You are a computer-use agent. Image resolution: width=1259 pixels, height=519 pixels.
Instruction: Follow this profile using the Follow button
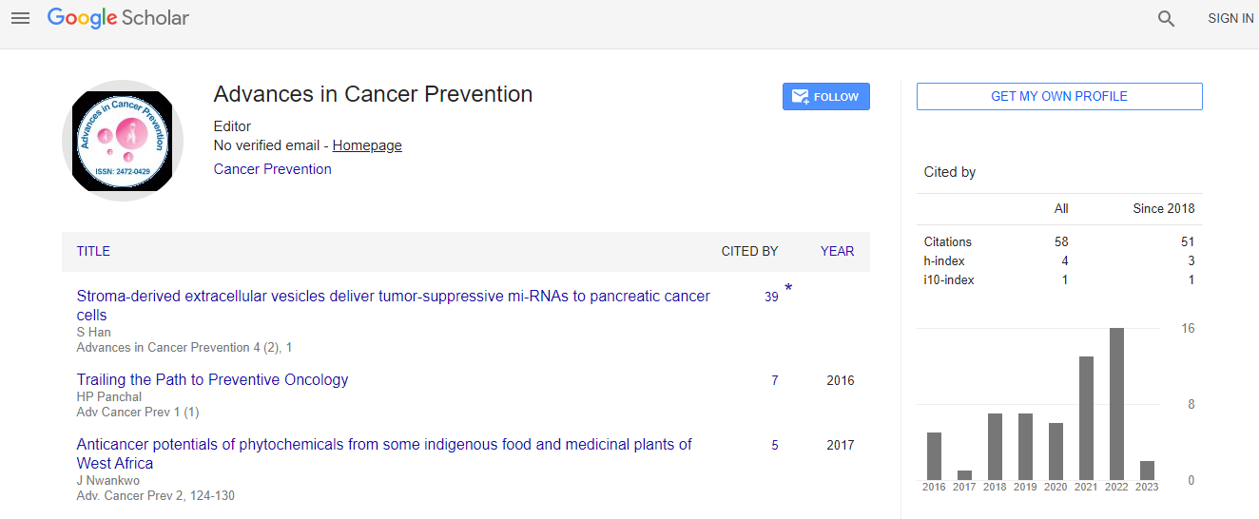[825, 97]
